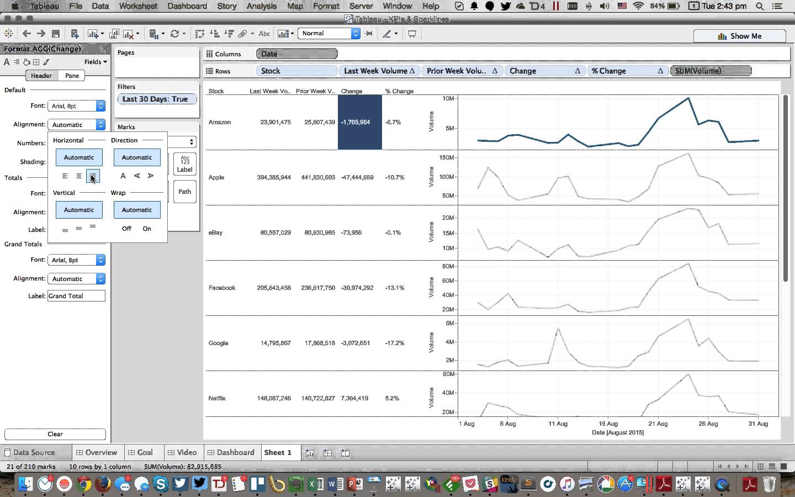Open Format Lines icon

click(46, 62)
